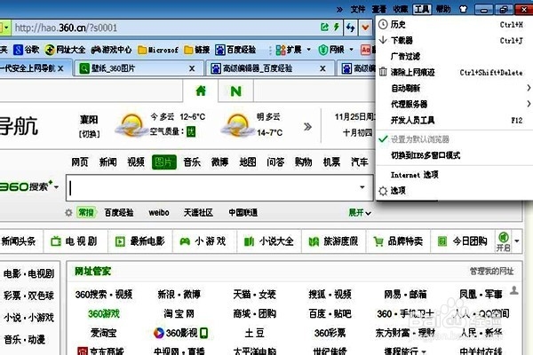Open the 品牌特卖 shopping cart category

[398, 241]
